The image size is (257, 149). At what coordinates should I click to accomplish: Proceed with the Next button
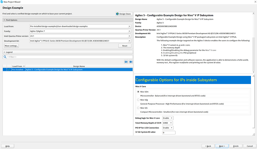pos(222,146)
